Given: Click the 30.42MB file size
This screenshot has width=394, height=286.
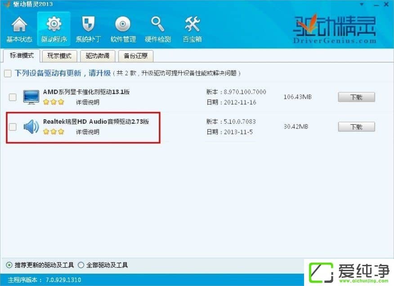Looking at the screenshot, I should pos(296,127).
